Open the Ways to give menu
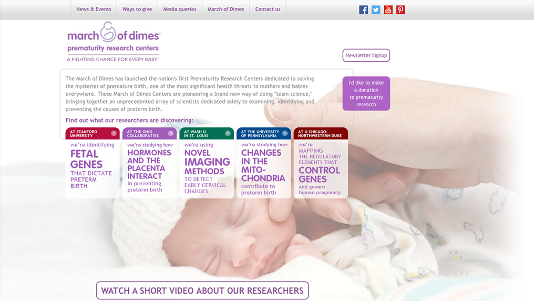 (137, 9)
